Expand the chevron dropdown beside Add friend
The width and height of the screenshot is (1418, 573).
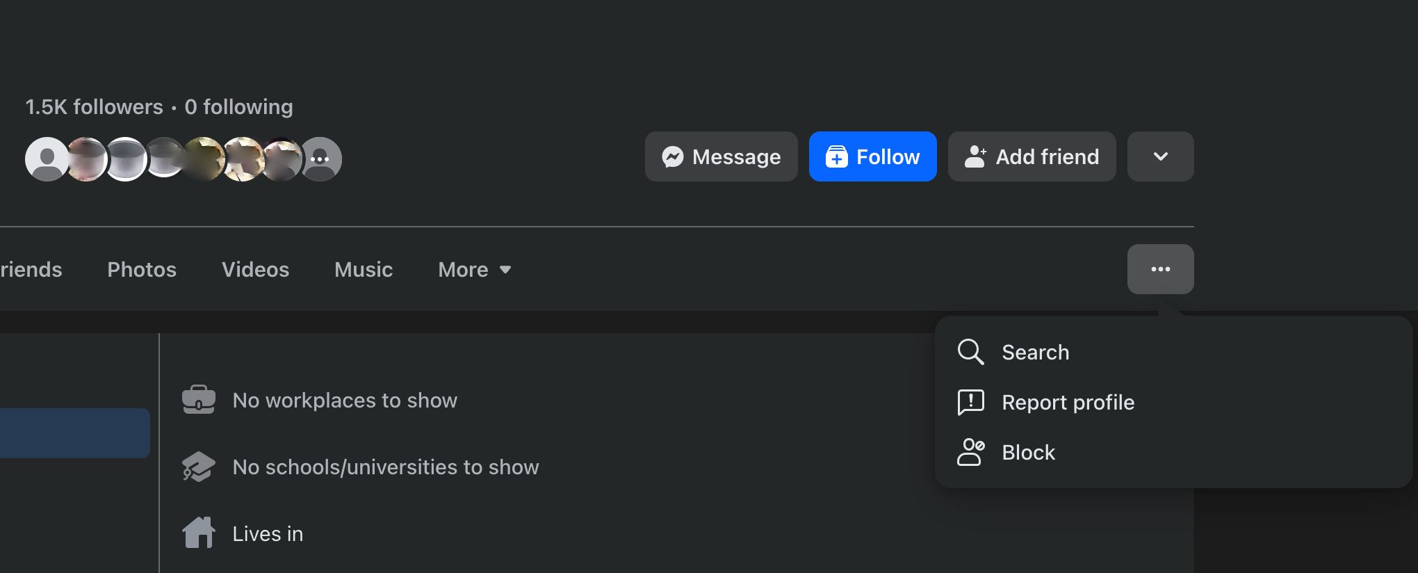1160,157
